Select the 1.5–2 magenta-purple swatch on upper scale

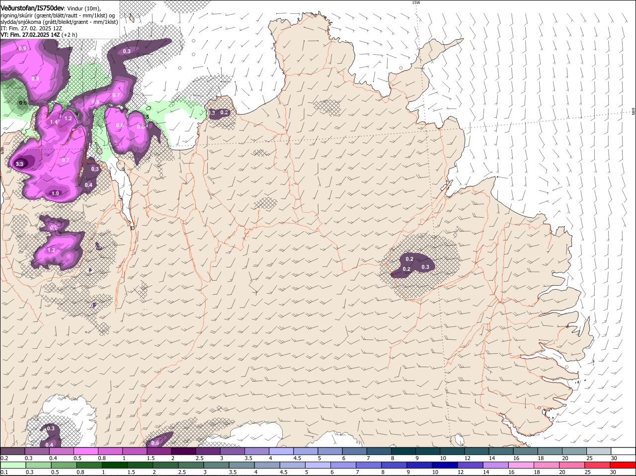coord(159,451)
